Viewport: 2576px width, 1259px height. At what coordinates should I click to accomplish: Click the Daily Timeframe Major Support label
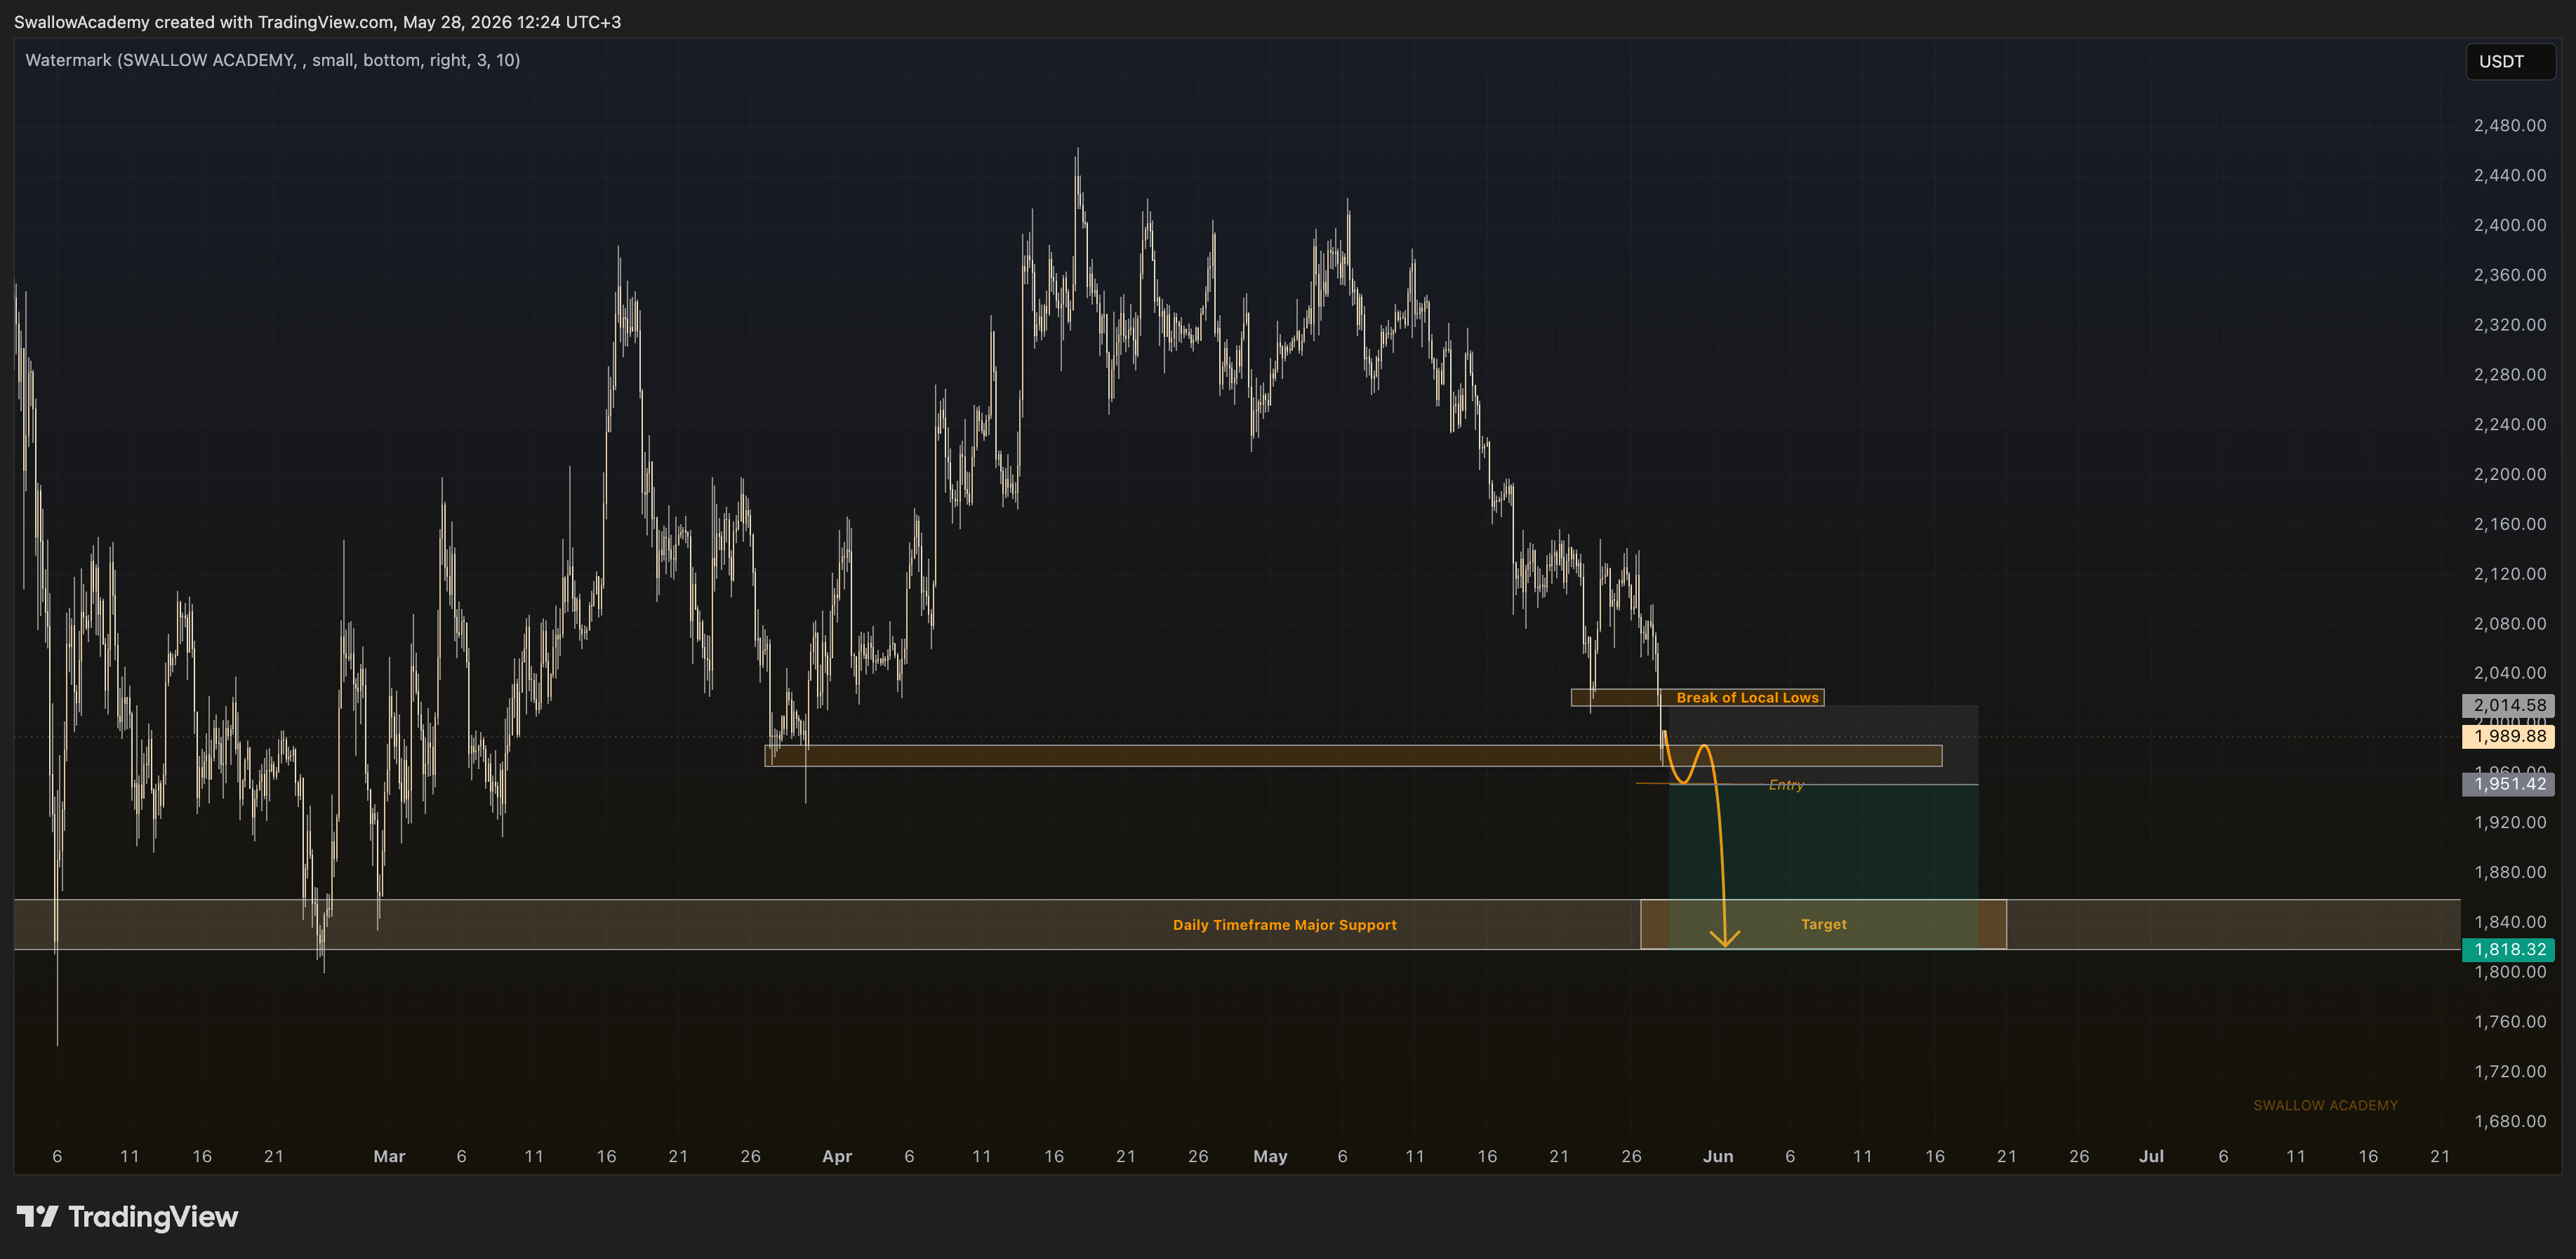click(1284, 925)
